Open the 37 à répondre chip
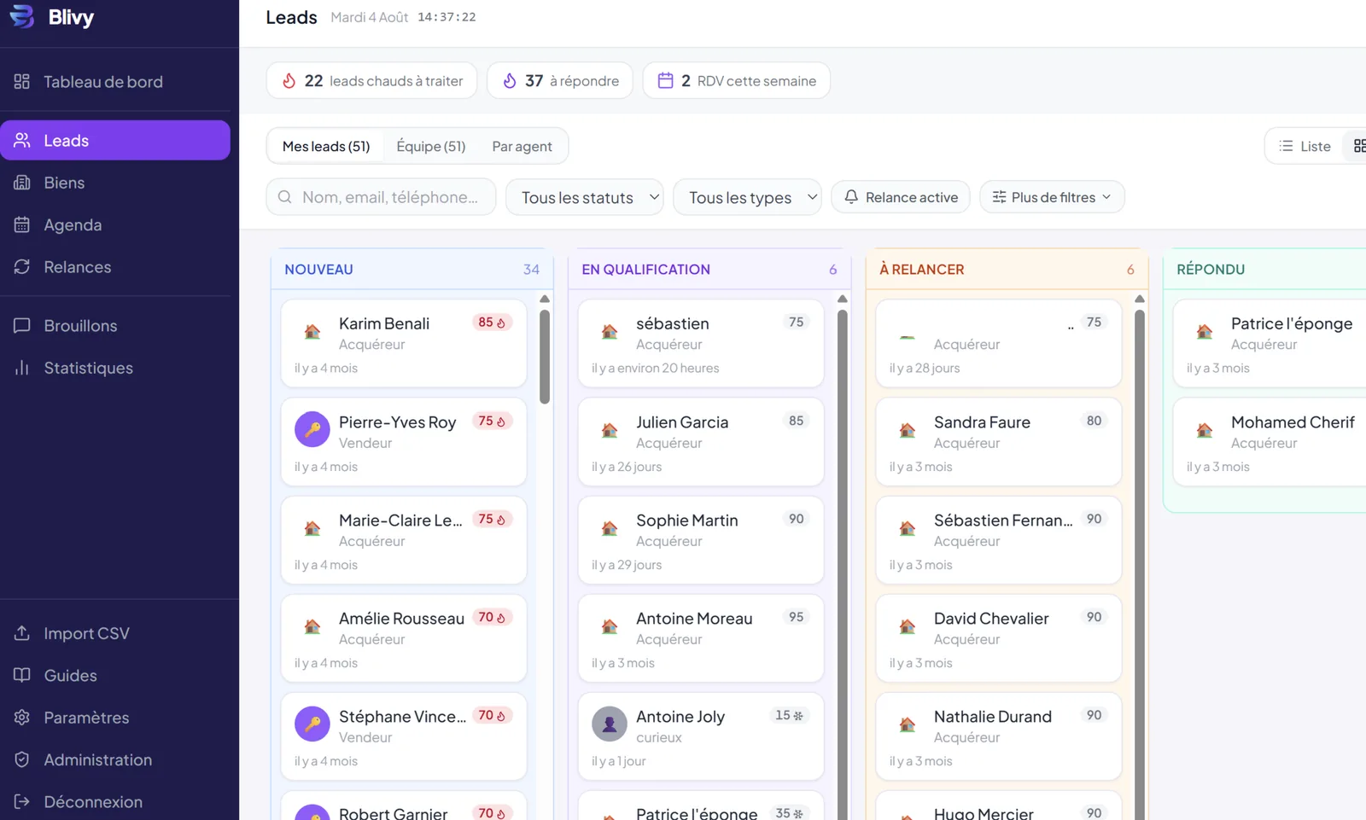The height and width of the screenshot is (820, 1366). pos(560,80)
